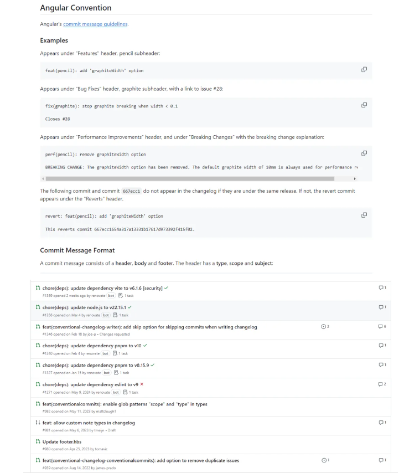Open the PR to remove duplicate issues
This screenshot has width=399, height=473.
point(141,460)
